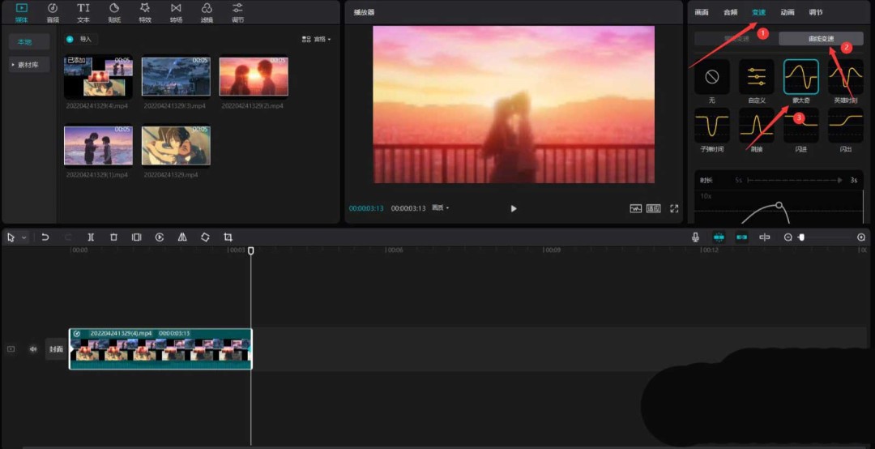Click the timeline zoom slider handle
The image size is (875, 449).
(x=801, y=237)
